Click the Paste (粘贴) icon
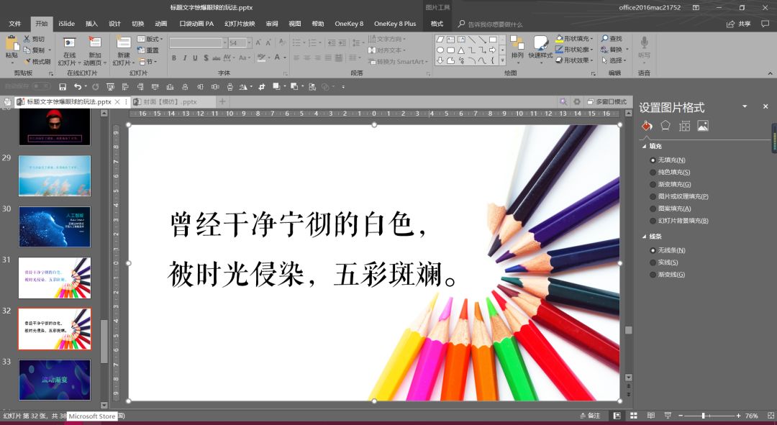 point(12,44)
